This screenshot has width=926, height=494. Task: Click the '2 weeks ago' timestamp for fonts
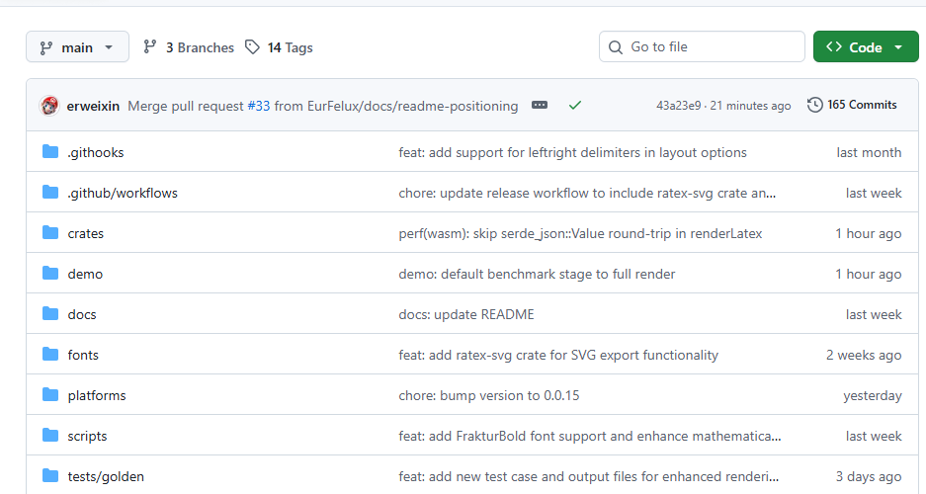coord(864,355)
